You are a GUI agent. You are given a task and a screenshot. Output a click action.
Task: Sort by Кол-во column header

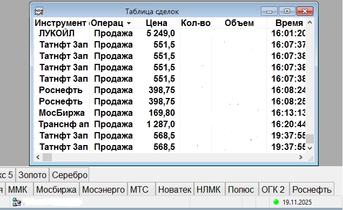click(196, 23)
